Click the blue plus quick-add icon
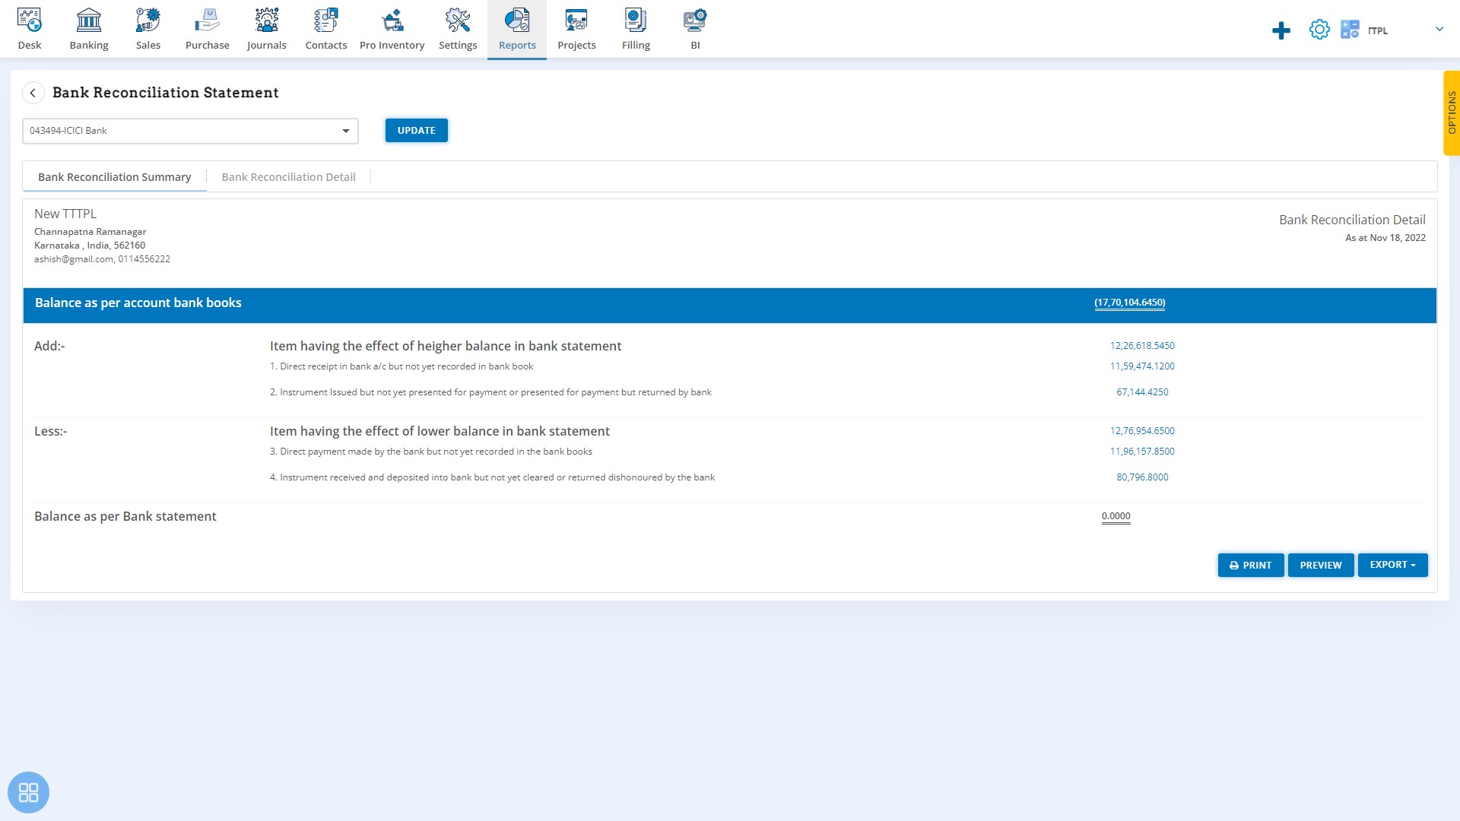Image resolution: width=1460 pixels, height=821 pixels. pyautogui.click(x=1281, y=30)
